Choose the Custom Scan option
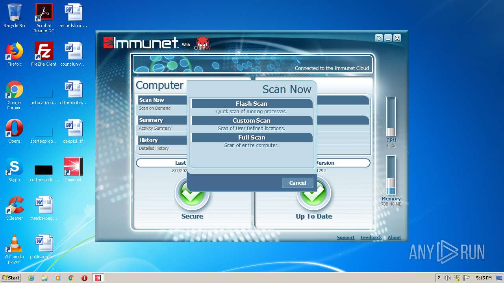504x283 pixels. coord(252,121)
